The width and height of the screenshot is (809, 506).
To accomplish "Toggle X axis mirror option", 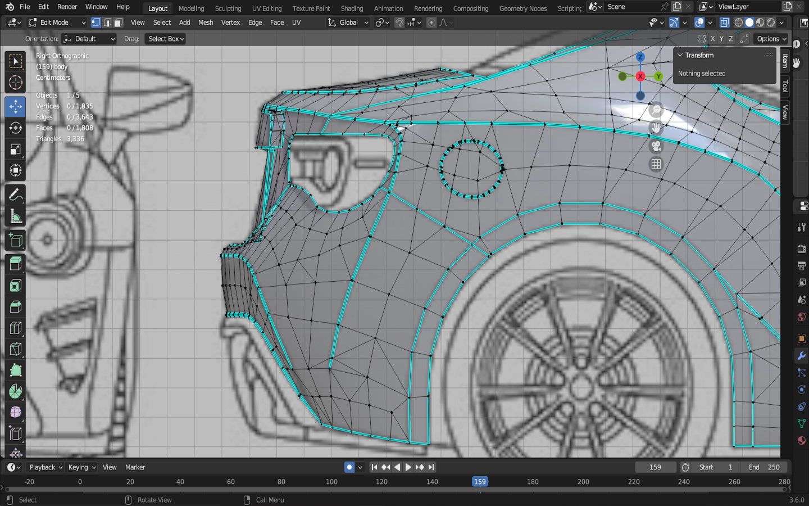I will click(712, 39).
